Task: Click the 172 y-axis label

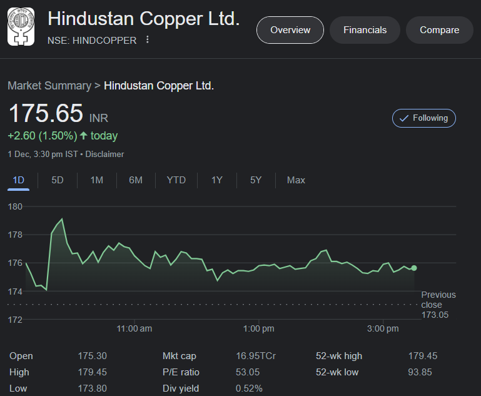Action: coord(15,320)
